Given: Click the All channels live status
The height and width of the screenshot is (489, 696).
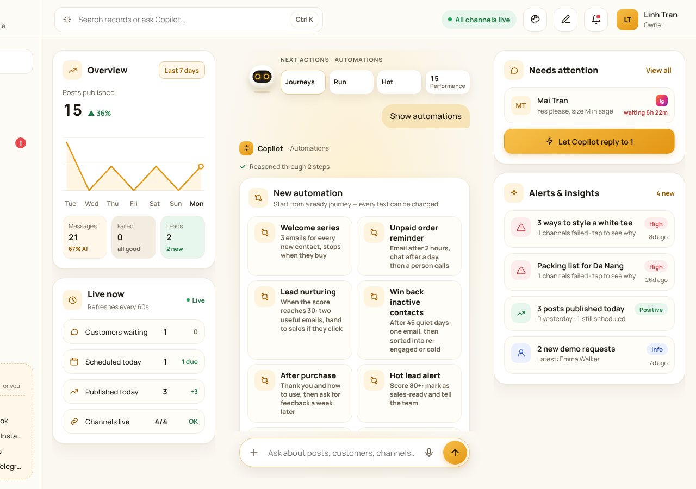Looking at the screenshot, I should [x=479, y=20].
